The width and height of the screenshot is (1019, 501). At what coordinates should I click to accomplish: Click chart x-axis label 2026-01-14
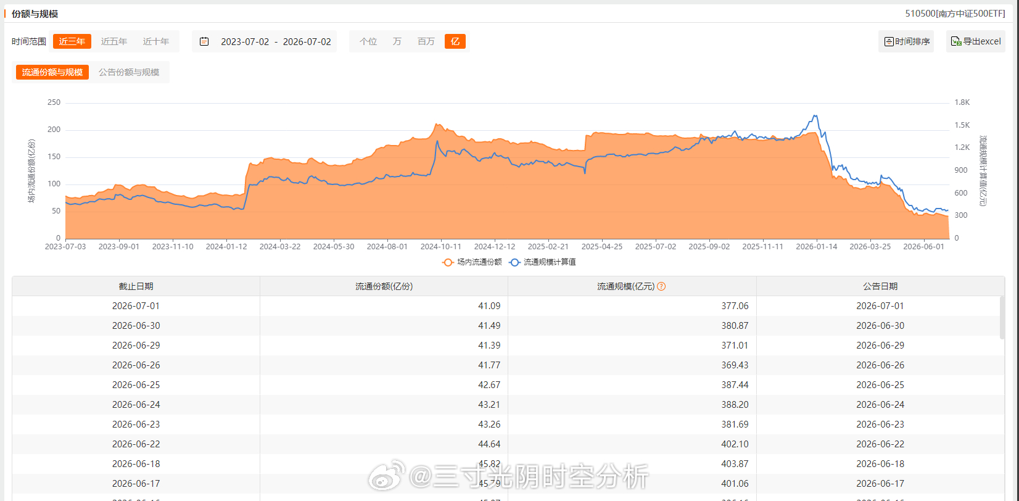coord(816,247)
